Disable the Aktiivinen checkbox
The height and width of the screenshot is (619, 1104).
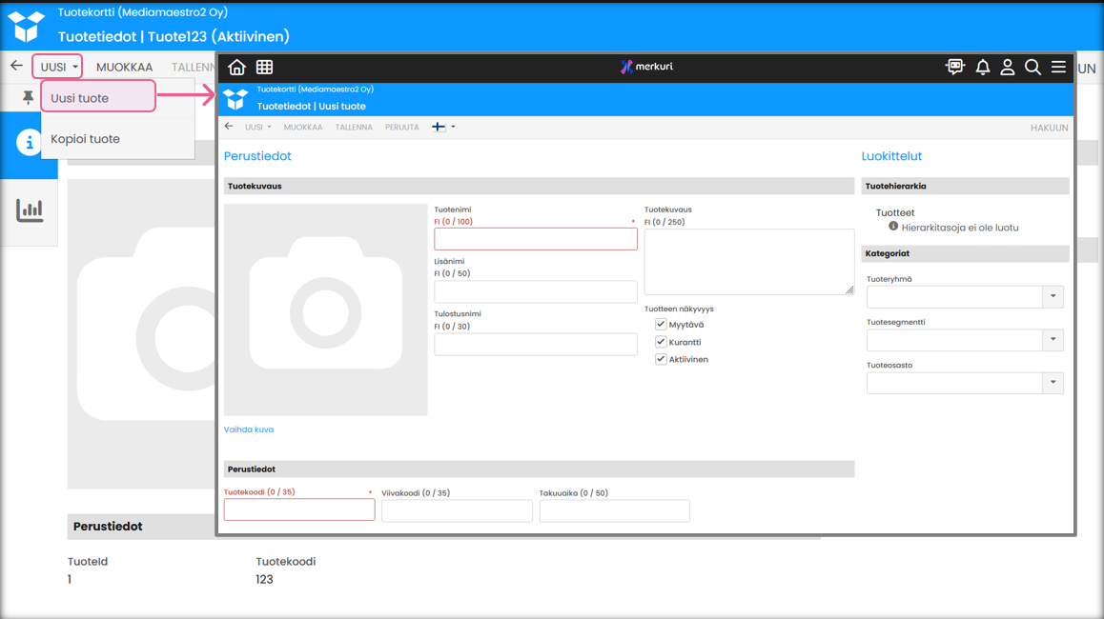661,359
